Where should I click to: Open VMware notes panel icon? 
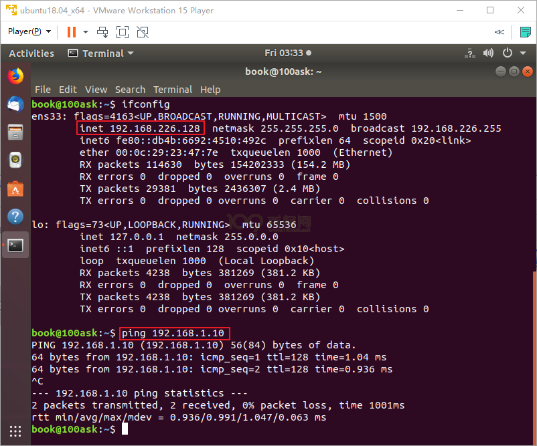[x=525, y=32]
